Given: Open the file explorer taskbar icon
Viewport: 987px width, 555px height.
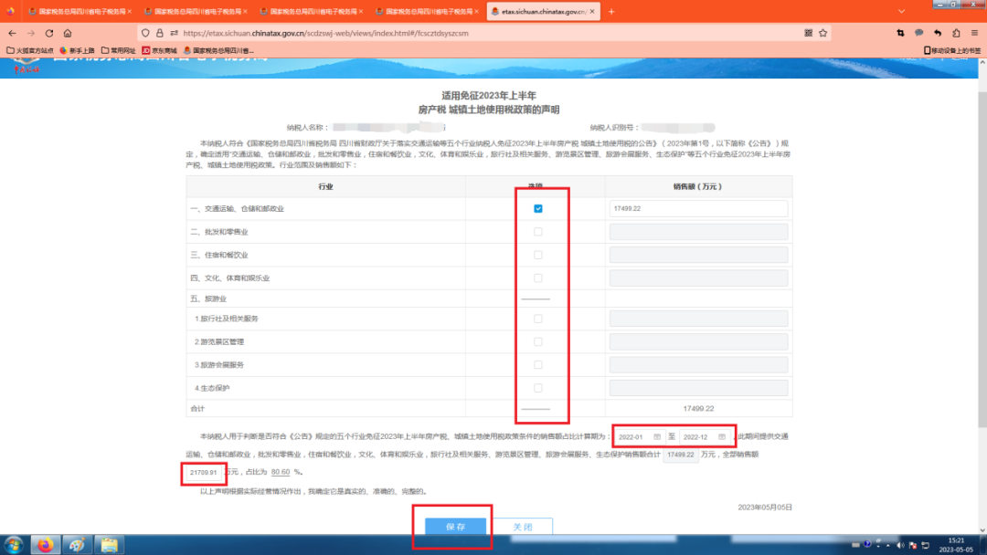Looking at the screenshot, I should (x=109, y=545).
